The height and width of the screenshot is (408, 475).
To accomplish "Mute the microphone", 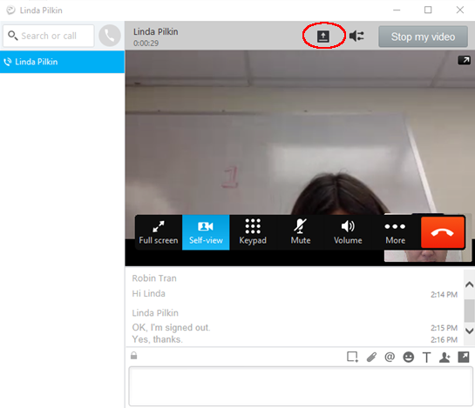I will 301,232.
